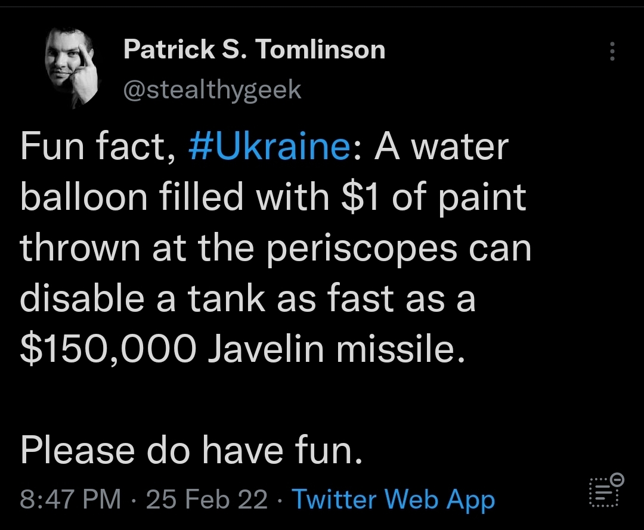Click the 8:47 PM timestamp

[x=70, y=498]
